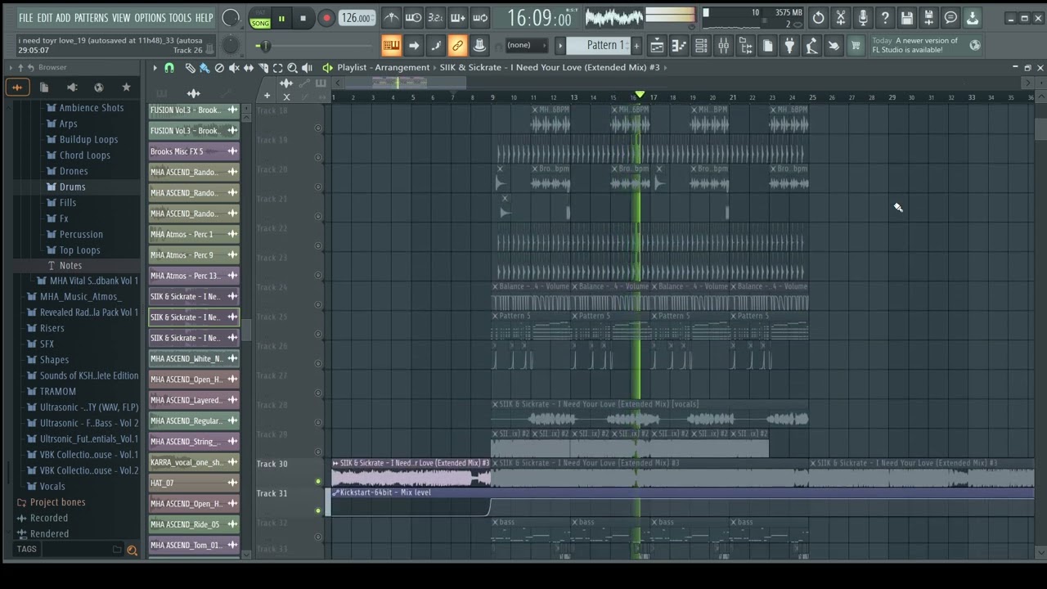This screenshot has width=1047, height=589.
Task: Select the playlist paint brush tool
Action: pos(204,68)
